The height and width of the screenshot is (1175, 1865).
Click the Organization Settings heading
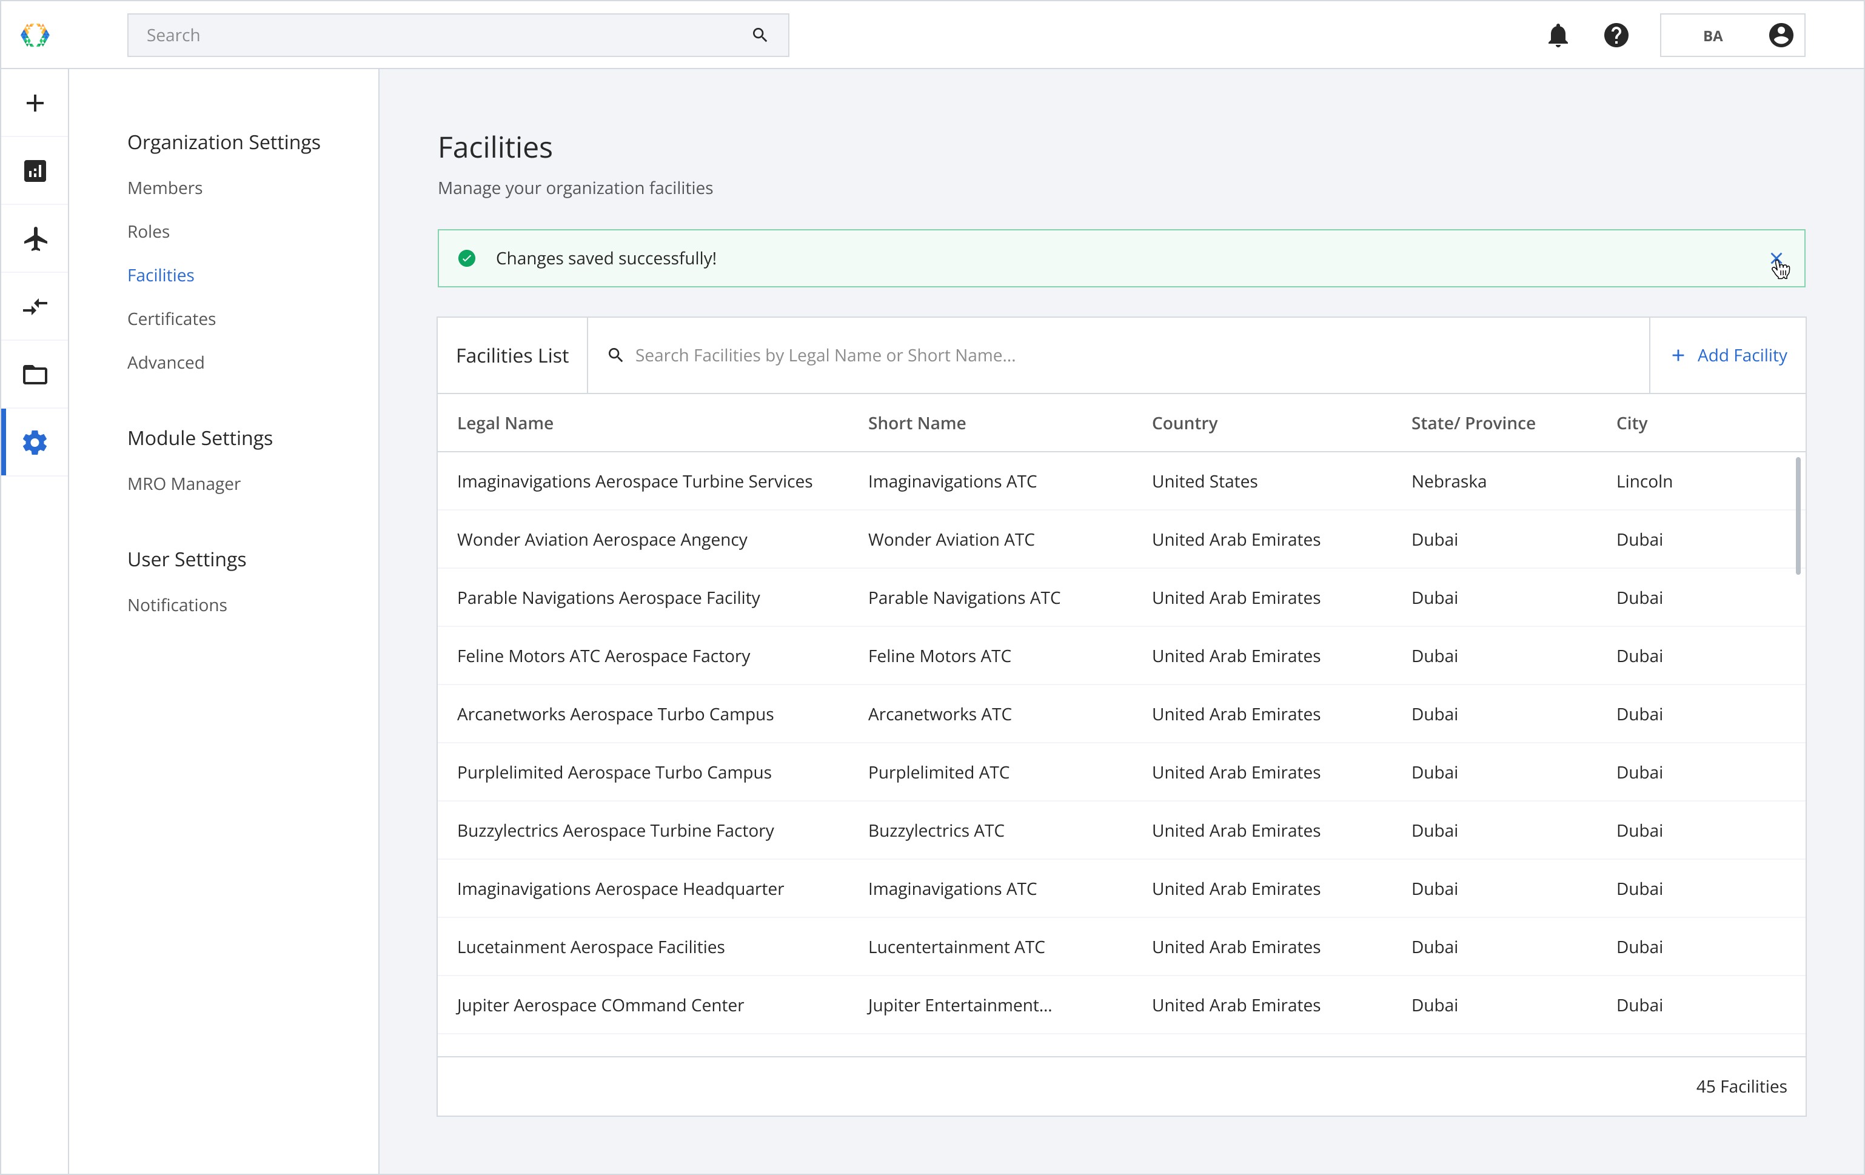point(224,142)
